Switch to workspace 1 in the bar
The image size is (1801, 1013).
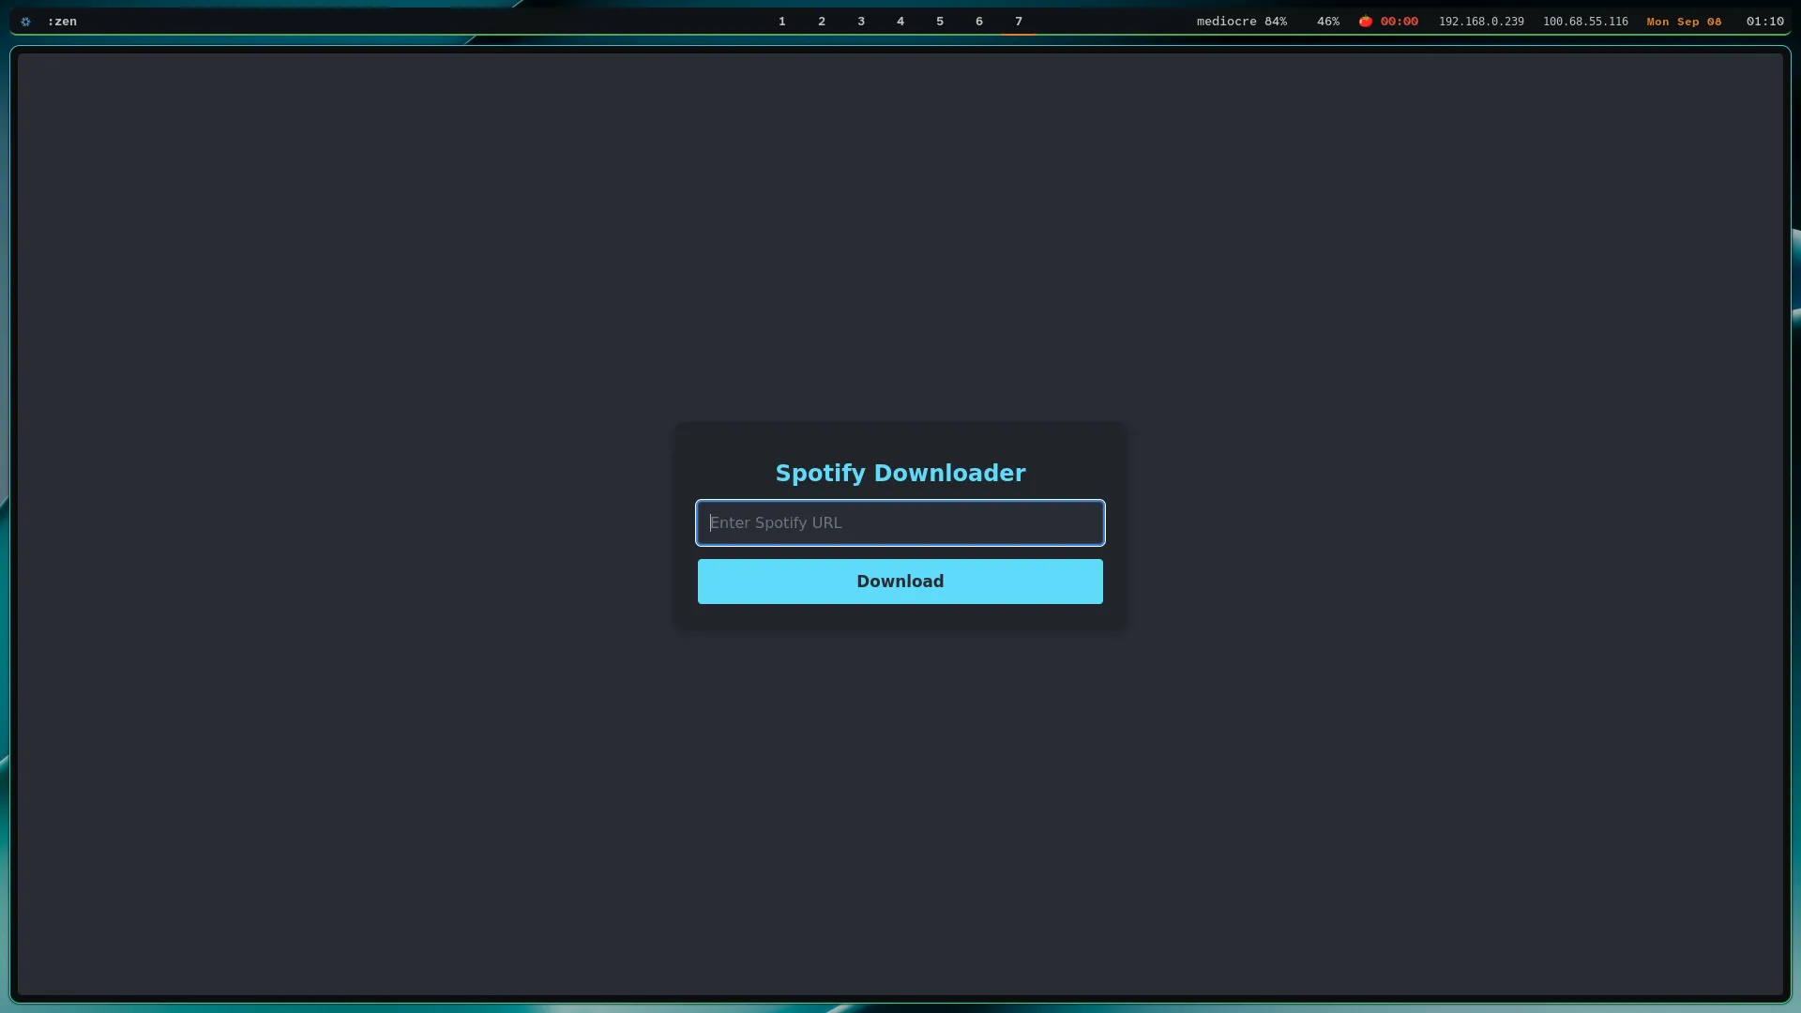(781, 21)
